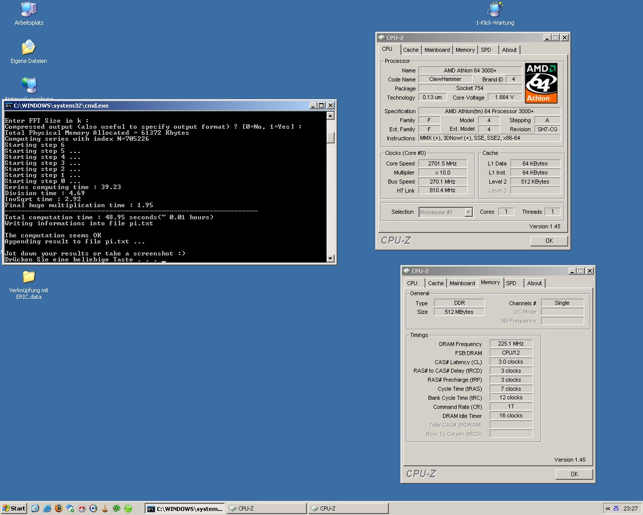Screen dimensions: 643x515
Task: Click the round green quick launch icon
Action: tap(128, 508)
